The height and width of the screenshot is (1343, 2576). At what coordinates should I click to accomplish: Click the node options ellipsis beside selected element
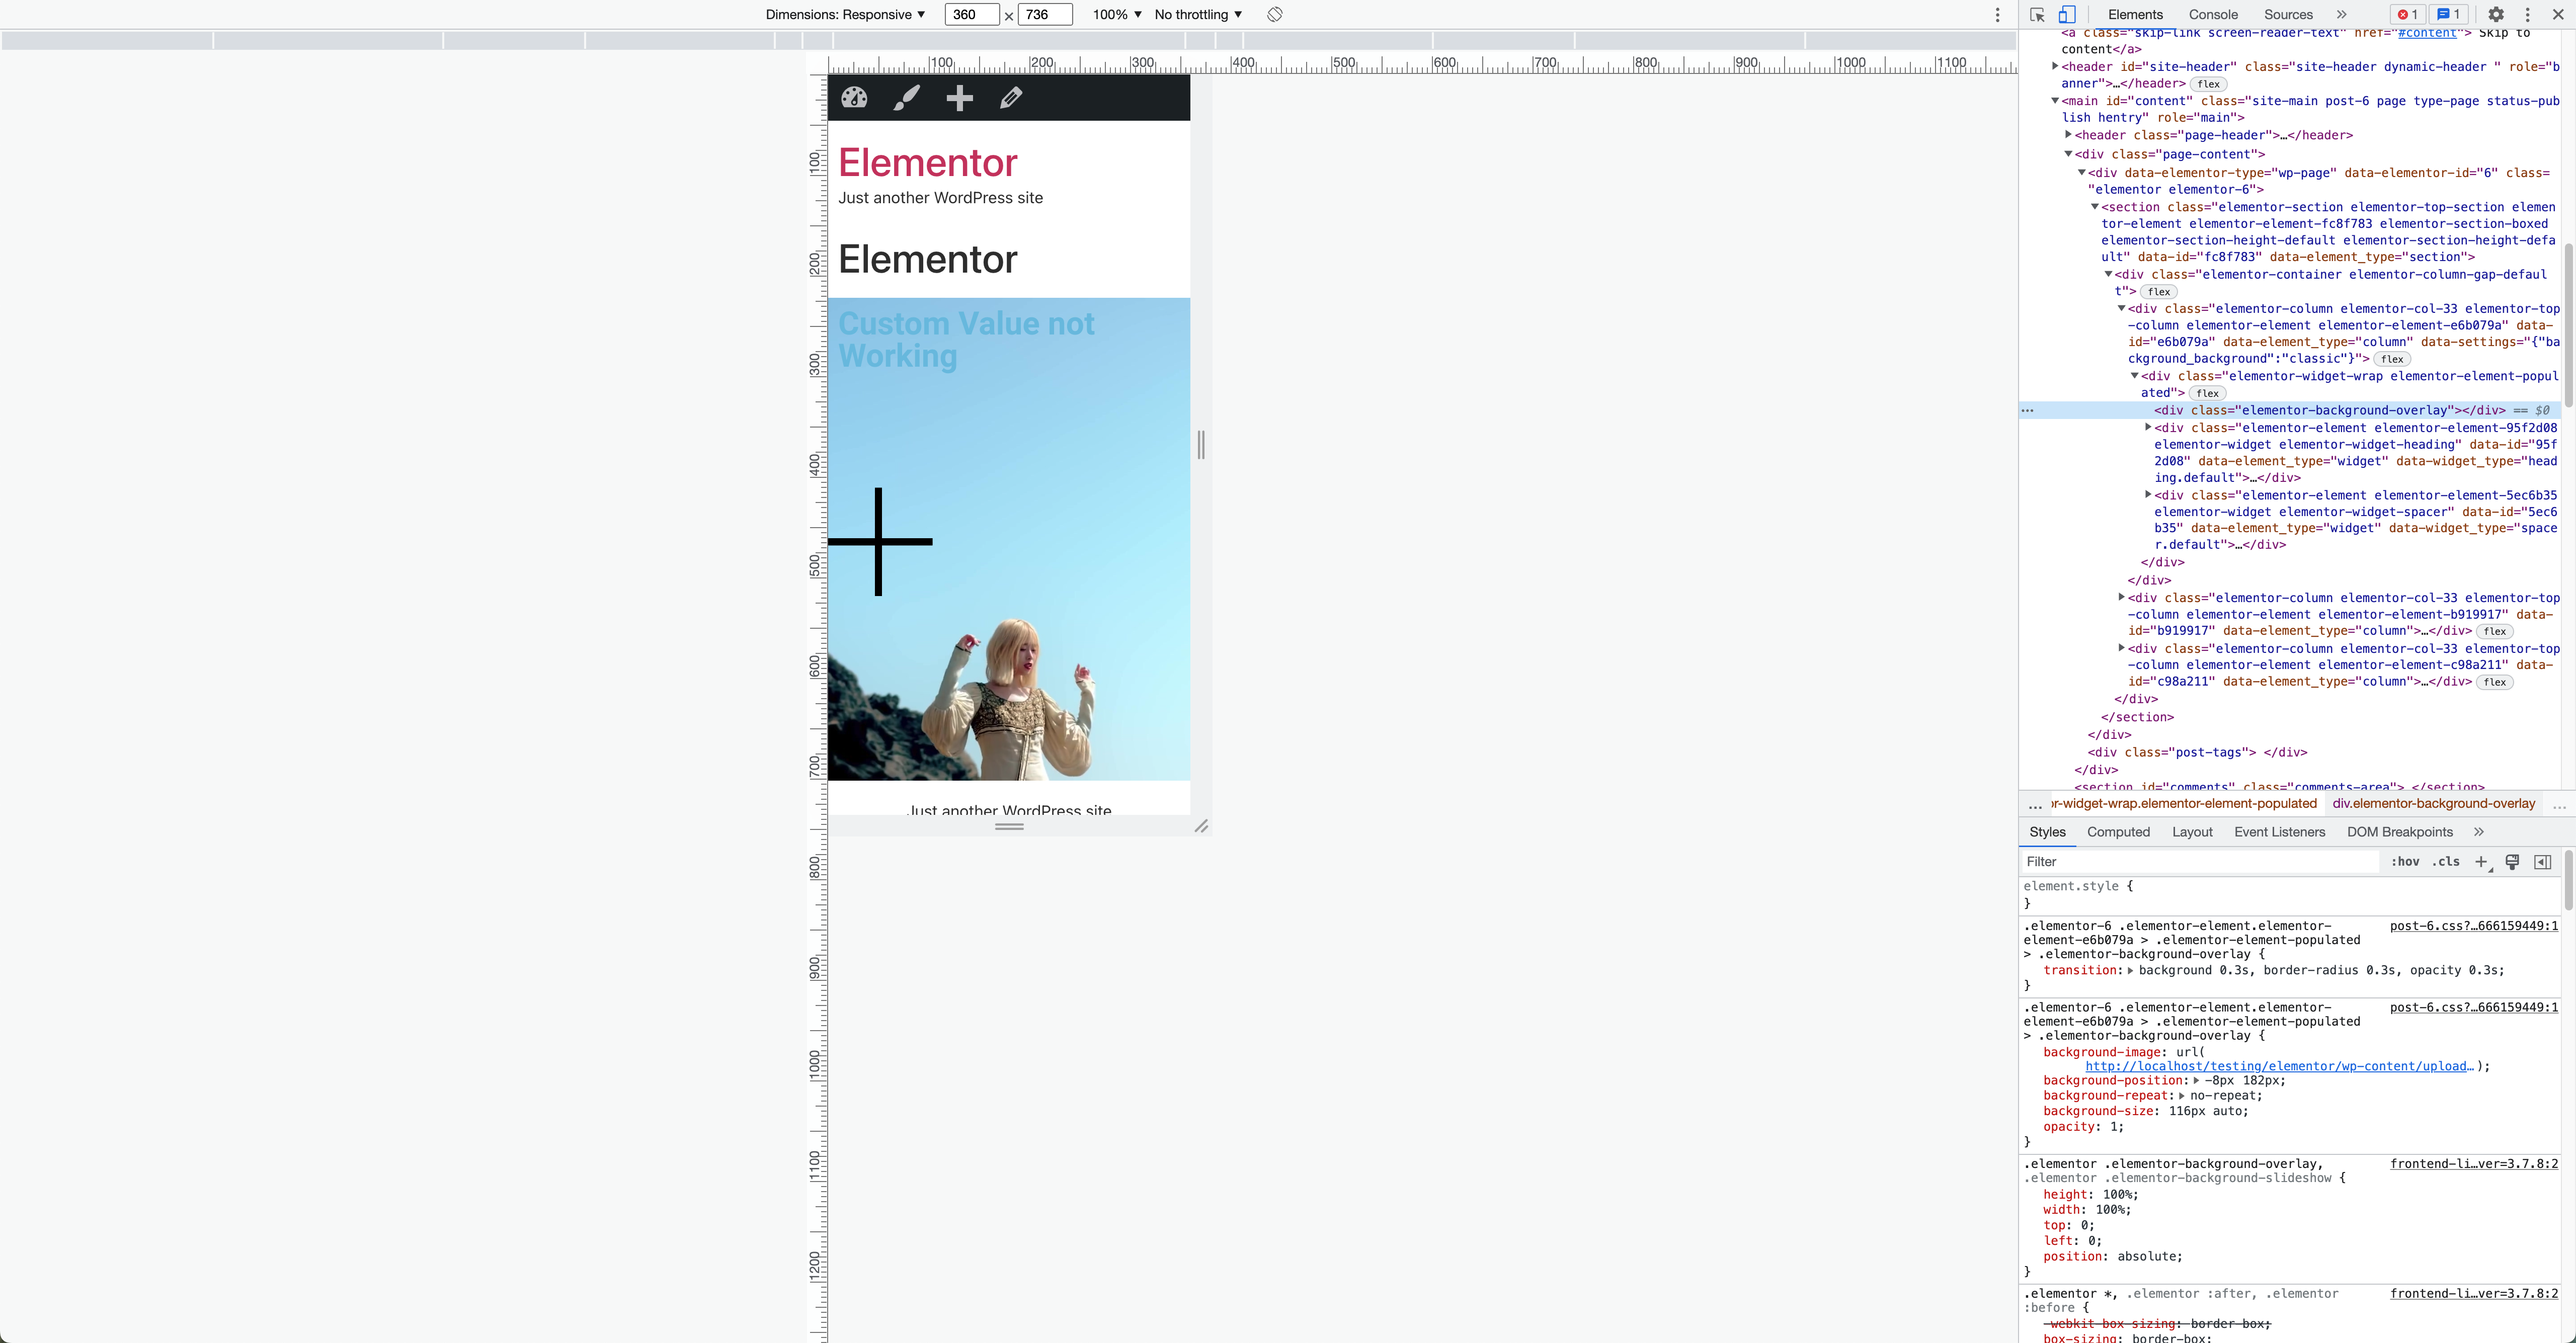(x=2028, y=410)
